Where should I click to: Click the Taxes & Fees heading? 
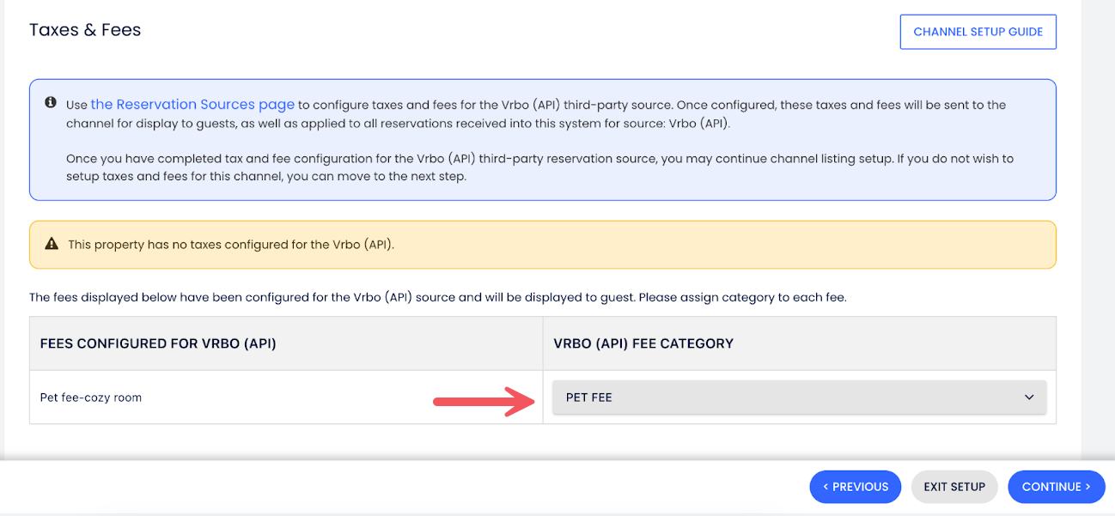pyautogui.click(x=85, y=30)
